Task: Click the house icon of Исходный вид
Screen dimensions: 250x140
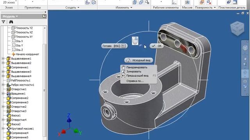Action: coord(128,60)
